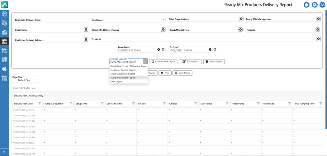Clear the Sales Organizations field
327x156 pixels.
point(241,19)
